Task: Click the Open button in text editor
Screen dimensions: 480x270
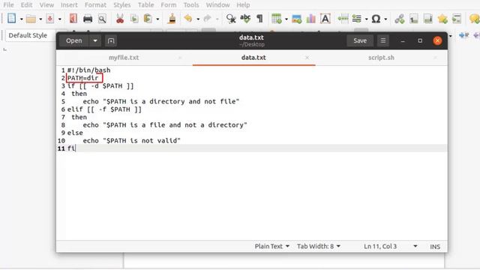Action: tap(74, 40)
